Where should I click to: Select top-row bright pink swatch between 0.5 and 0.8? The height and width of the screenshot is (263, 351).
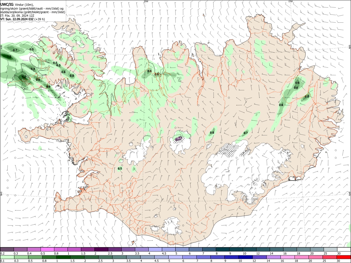[47, 249]
